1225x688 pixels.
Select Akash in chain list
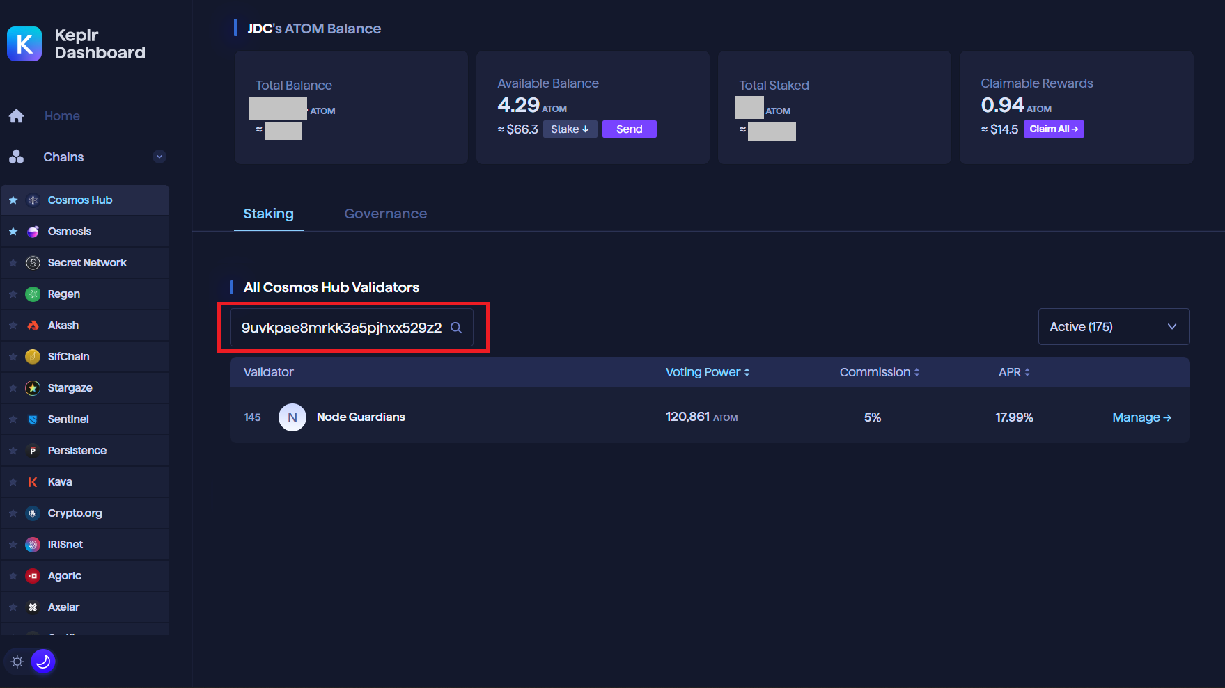pos(84,326)
